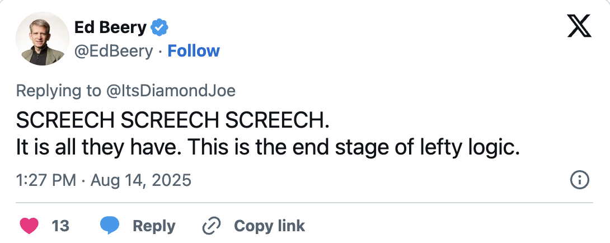610x243 pixels.
Task: Like the tweet with the heart icon
Action: pos(29,226)
